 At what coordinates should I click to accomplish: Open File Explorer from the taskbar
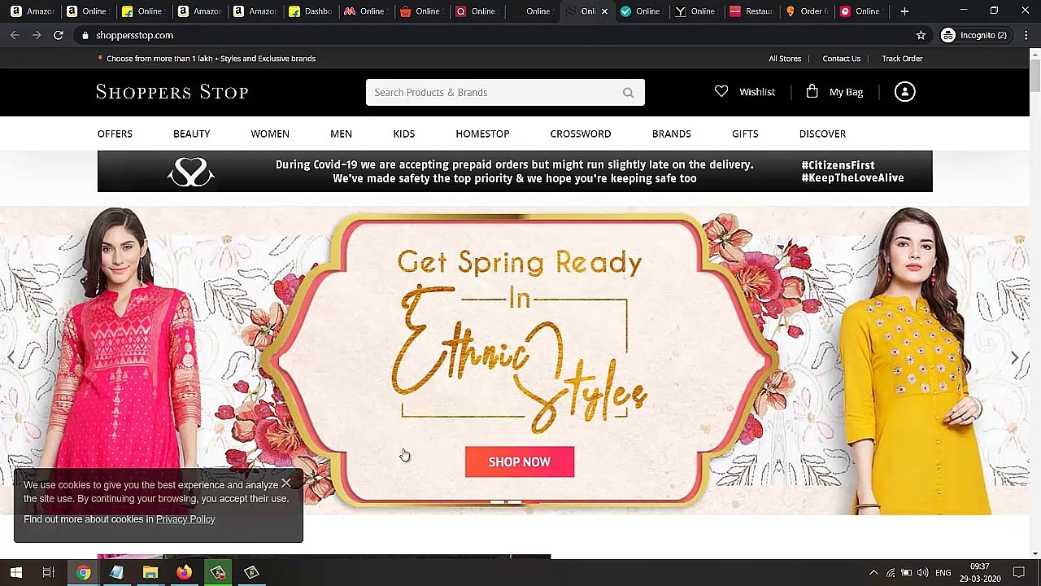click(150, 573)
